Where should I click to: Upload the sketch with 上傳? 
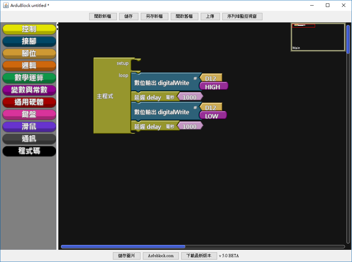tap(210, 16)
